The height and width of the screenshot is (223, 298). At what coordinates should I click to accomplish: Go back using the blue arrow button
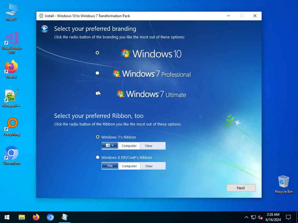pyautogui.click(x=45, y=29)
